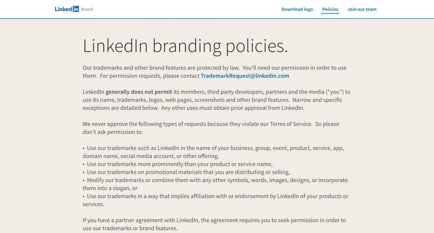Click the TrademarkRequest@linkedin.com email link

245,76
